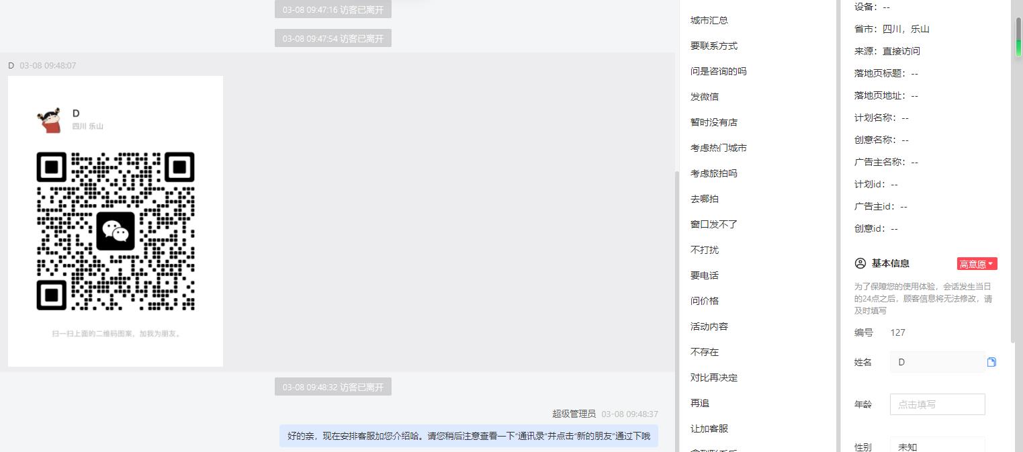1023x452 pixels.
Task: Click the 省市: 四川，乐山 row
Action: pyautogui.click(x=892, y=29)
